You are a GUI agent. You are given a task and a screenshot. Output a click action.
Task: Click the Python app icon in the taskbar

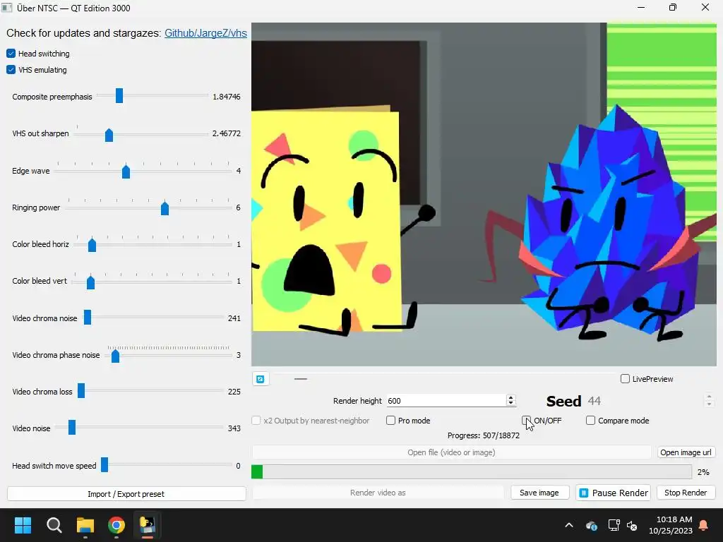click(148, 525)
